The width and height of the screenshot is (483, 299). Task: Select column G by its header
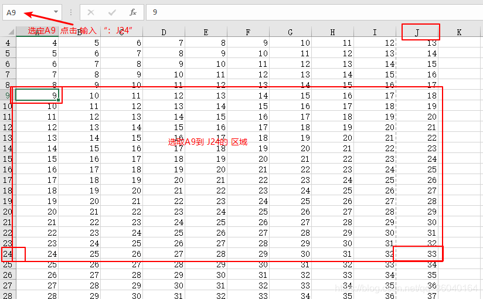(290, 32)
